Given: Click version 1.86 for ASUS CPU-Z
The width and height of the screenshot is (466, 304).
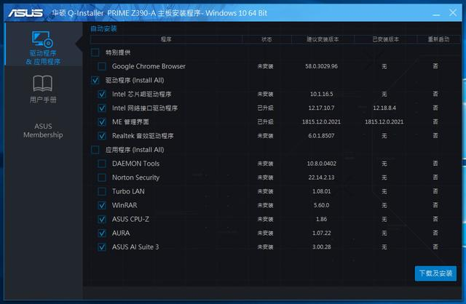Looking at the screenshot, I should 322,219.
